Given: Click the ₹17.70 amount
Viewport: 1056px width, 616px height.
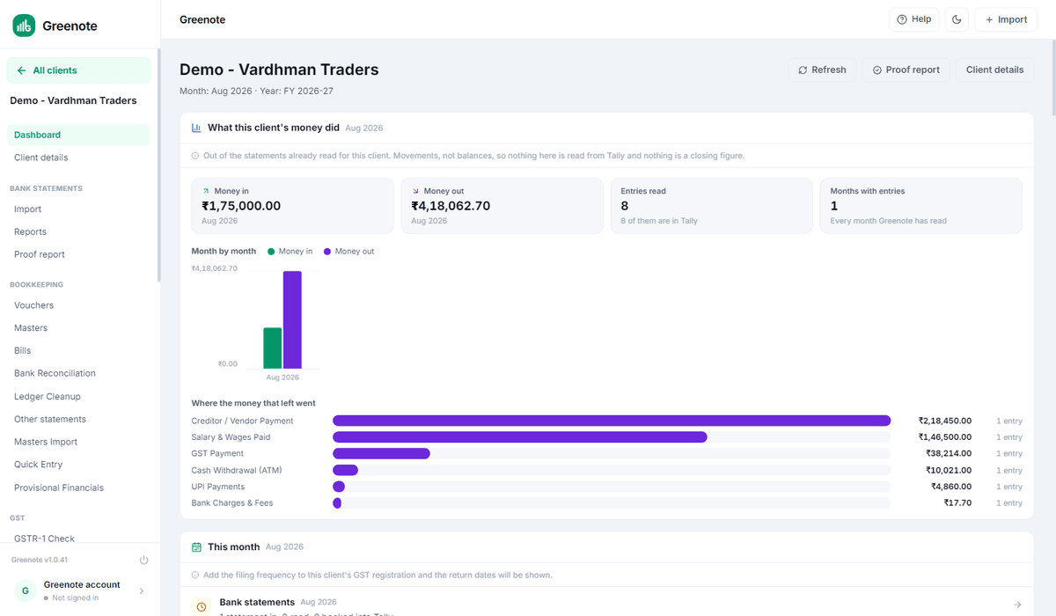Looking at the screenshot, I should (957, 503).
